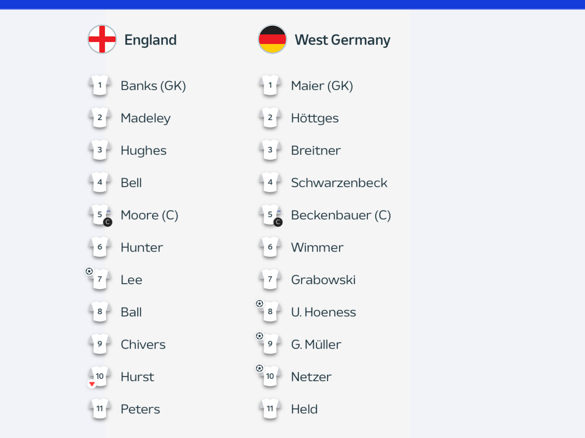Open the West Germany team name link

point(342,40)
